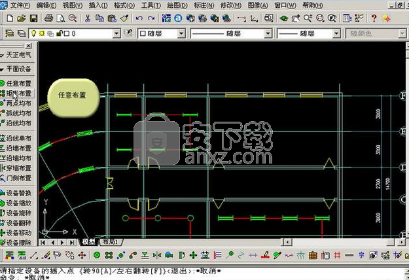Select 沿线均布 tool
This screenshot has width=409, height=280.
click(x=16, y=123)
